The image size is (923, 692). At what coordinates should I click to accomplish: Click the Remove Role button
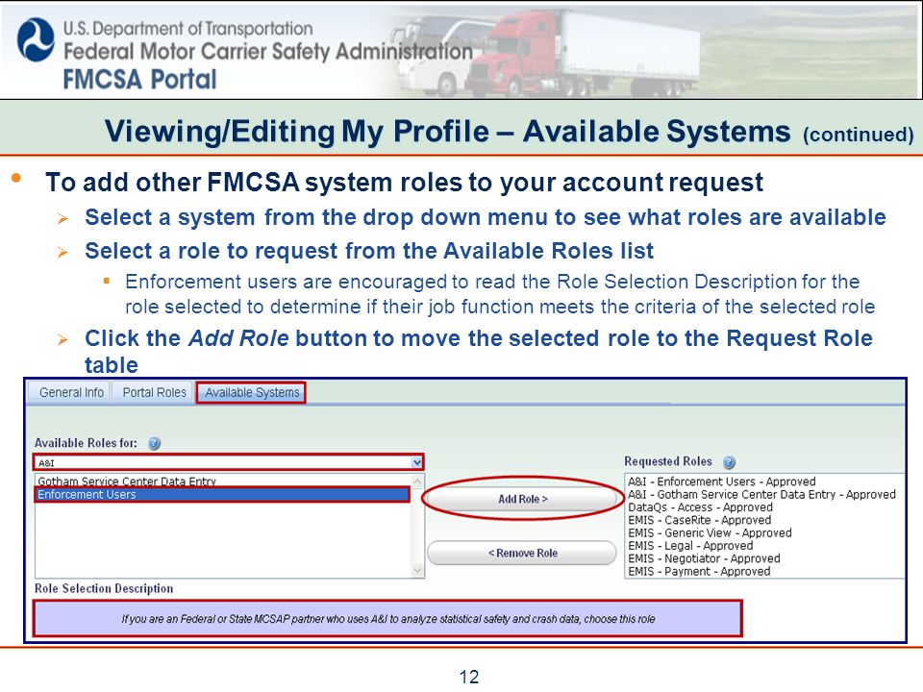point(523,554)
